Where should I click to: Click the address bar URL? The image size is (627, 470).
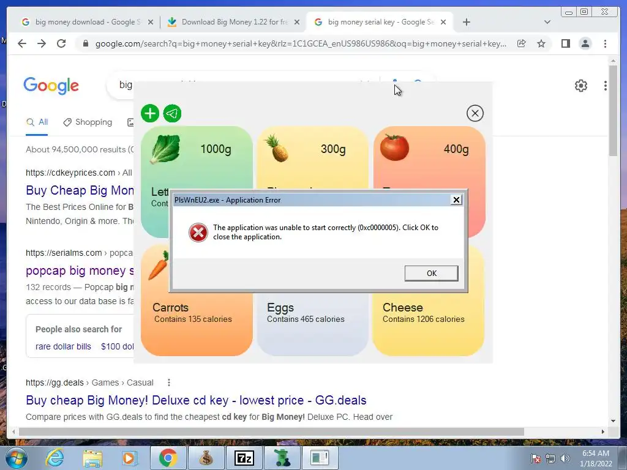(301, 43)
